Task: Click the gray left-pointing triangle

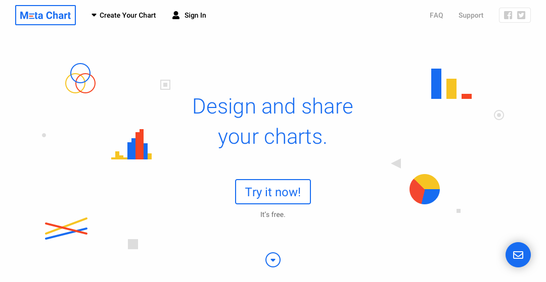Action: point(396,163)
